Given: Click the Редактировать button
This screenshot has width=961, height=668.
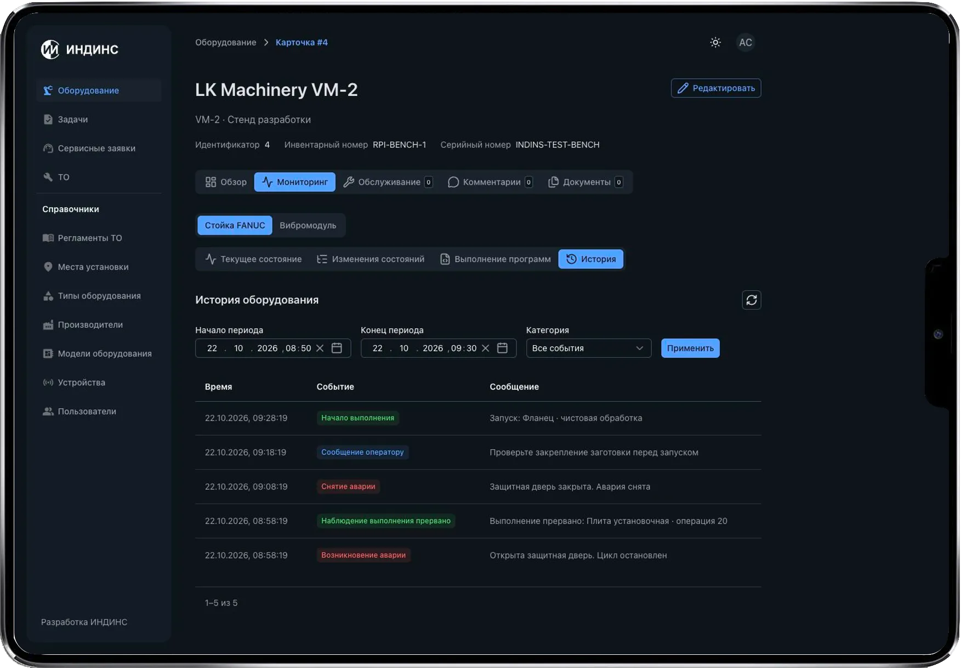Looking at the screenshot, I should tap(715, 88).
